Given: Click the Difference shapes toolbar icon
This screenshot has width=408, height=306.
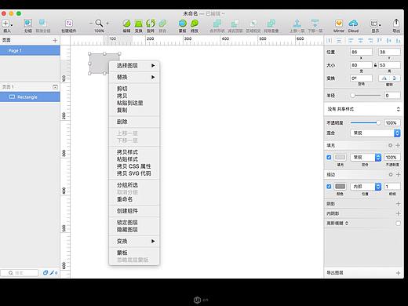Looking at the screenshot, I should coord(271,24).
